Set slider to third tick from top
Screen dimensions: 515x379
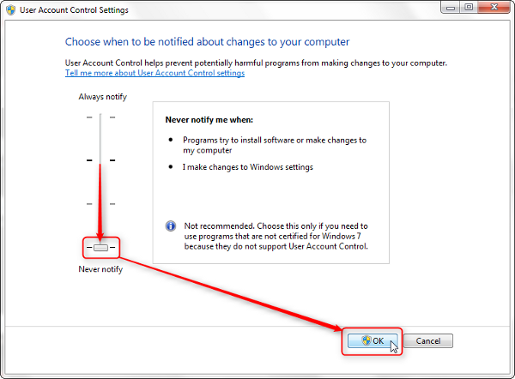point(100,204)
